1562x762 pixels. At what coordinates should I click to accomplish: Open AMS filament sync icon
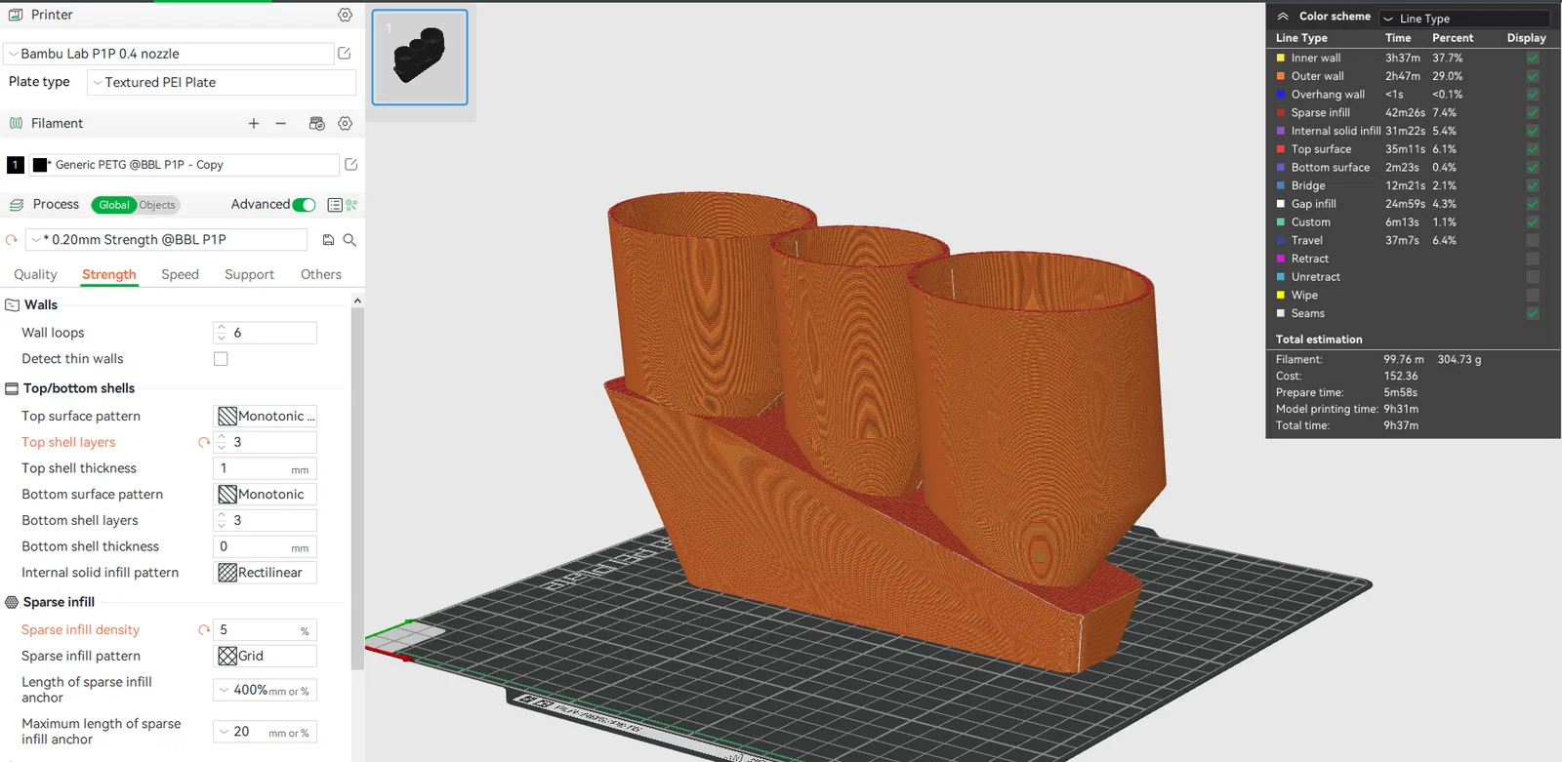coord(316,124)
